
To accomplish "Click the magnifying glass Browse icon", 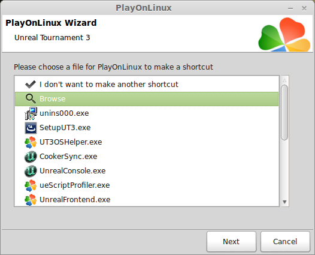I will click(31, 99).
